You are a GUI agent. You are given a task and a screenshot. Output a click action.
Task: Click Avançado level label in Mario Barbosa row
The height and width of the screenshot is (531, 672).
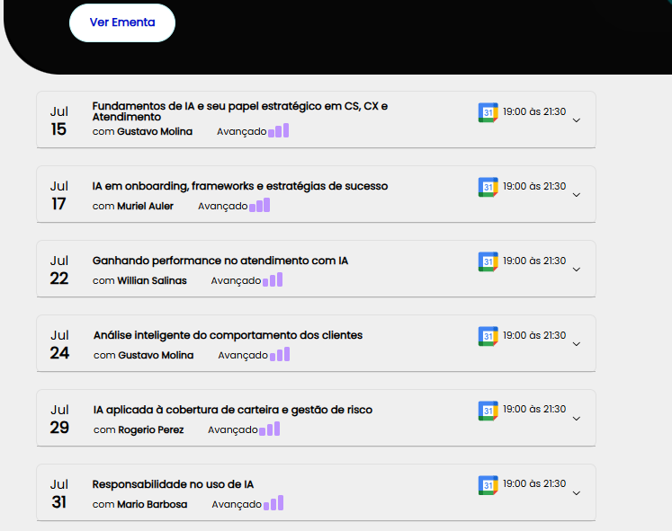[x=237, y=504]
